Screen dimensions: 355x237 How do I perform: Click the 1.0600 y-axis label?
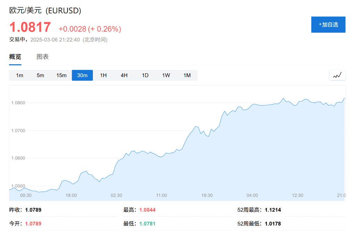(x=18, y=158)
